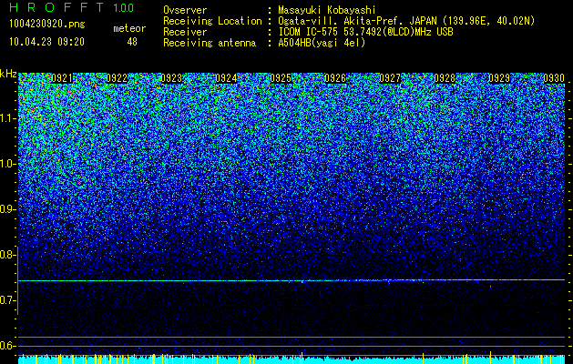Click the Receiving Location label
Screen dimensions: 573x364
[212, 21]
